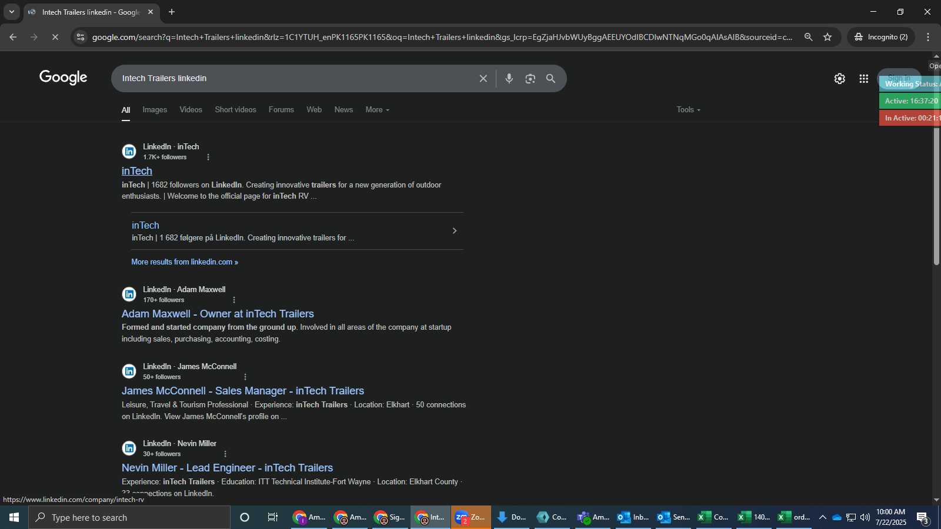Click the In Active status label
The height and width of the screenshot is (529, 941).
(x=910, y=118)
